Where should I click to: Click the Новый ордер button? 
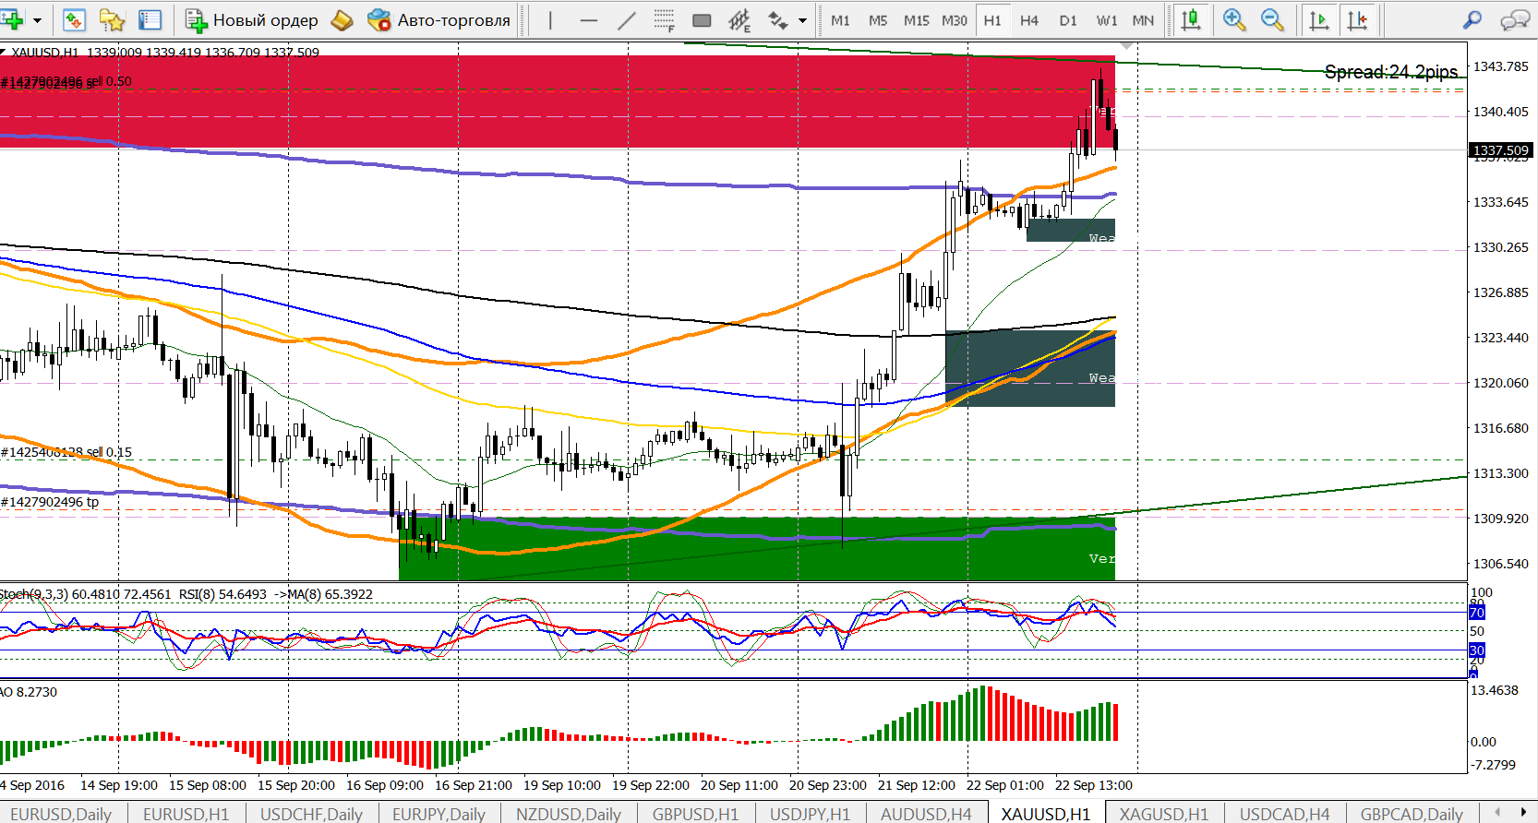point(252,19)
